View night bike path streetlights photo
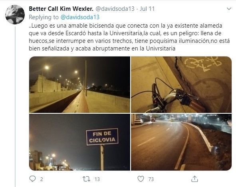Image resolution: width=236 pixels, height=187 pixels. tap(79, 84)
